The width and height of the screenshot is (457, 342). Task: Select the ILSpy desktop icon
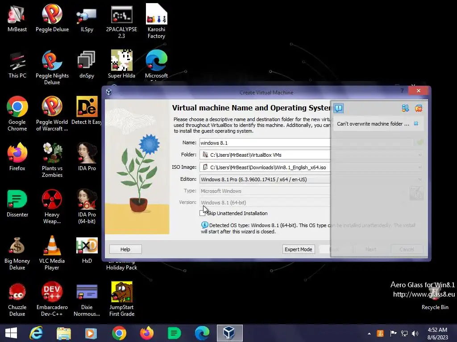pos(87,19)
